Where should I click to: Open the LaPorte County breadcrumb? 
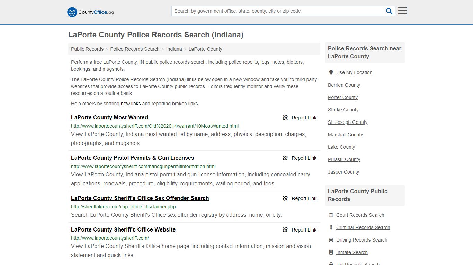(x=205, y=49)
